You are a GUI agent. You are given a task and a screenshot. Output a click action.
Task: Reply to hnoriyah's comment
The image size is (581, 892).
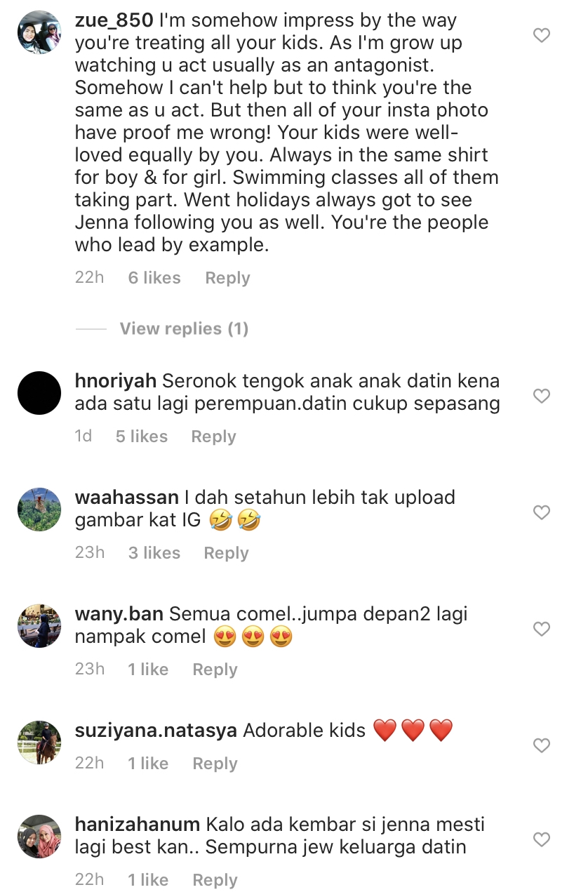213,437
